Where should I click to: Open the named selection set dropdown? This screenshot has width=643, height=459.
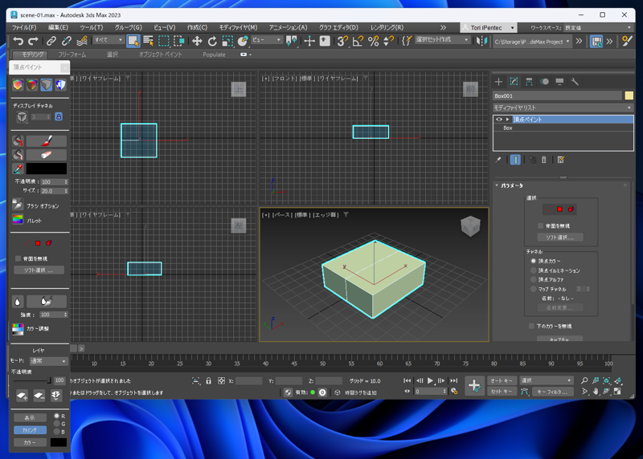click(442, 39)
